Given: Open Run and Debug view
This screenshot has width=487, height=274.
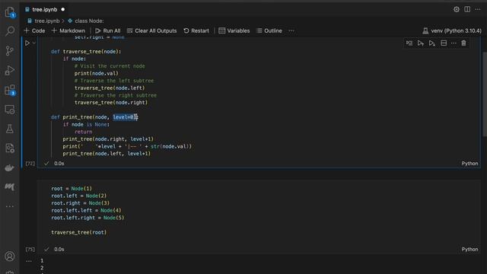Looking at the screenshot, I should pos(10,70).
